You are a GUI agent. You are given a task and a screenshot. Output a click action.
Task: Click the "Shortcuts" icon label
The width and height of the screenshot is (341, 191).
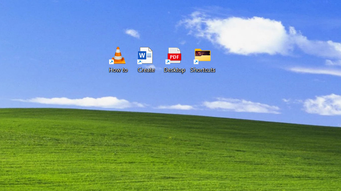[x=202, y=70]
